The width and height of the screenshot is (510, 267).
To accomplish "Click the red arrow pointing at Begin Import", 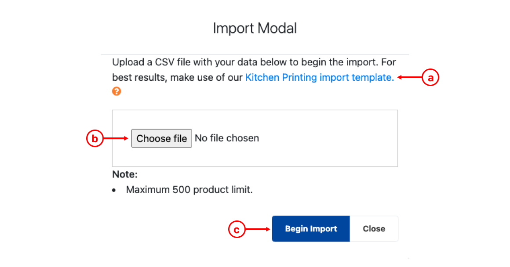I will coord(258,229).
